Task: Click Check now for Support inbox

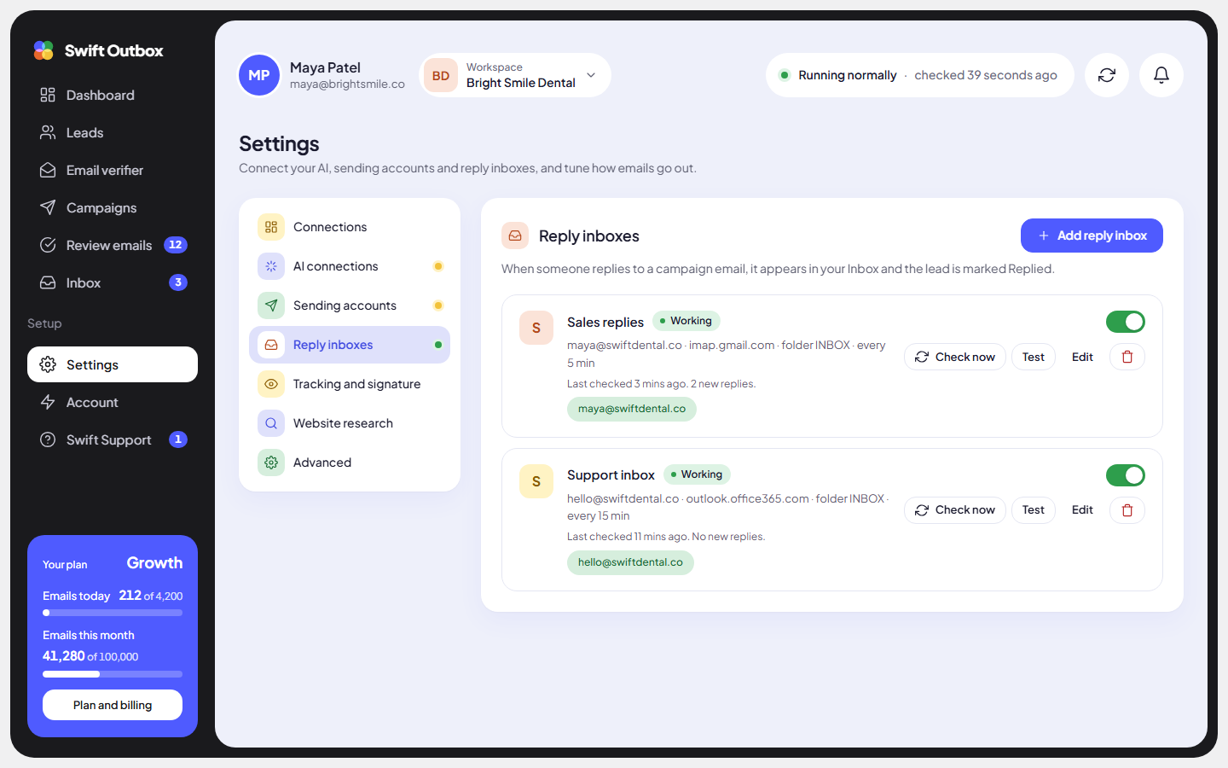Action: click(x=955, y=510)
